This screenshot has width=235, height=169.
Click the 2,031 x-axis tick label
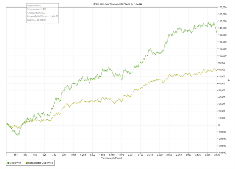coord(131,155)
